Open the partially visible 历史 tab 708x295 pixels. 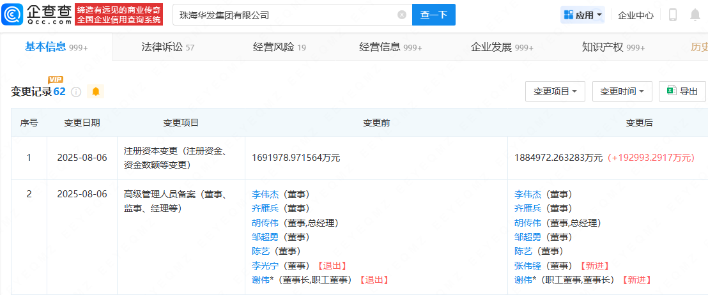699,47
